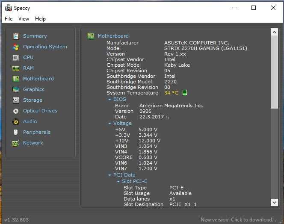
Task: Click the Storage hard drive icon
Action: [x=16, y=100]
